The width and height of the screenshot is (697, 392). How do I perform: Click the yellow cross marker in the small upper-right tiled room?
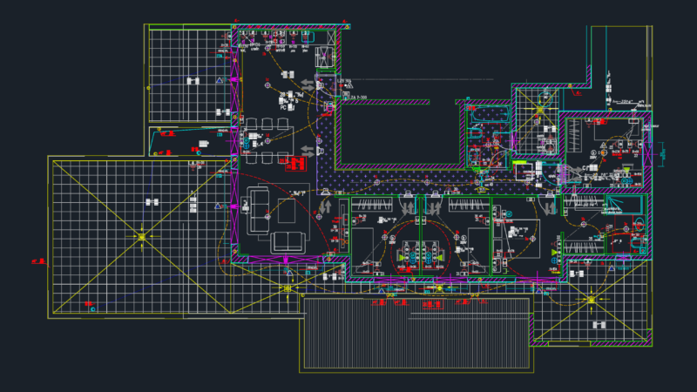coord(539,110)
